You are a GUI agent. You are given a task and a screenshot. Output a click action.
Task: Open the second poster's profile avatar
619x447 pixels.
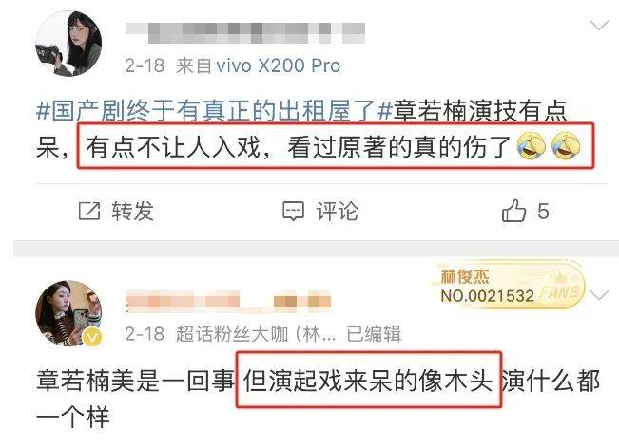click(68, 313)
